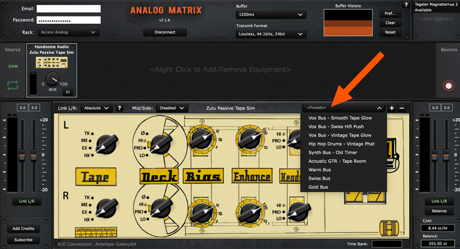Click the yellow Bias label plate
This screenshot has height=249, width=460.
point(203,176)
